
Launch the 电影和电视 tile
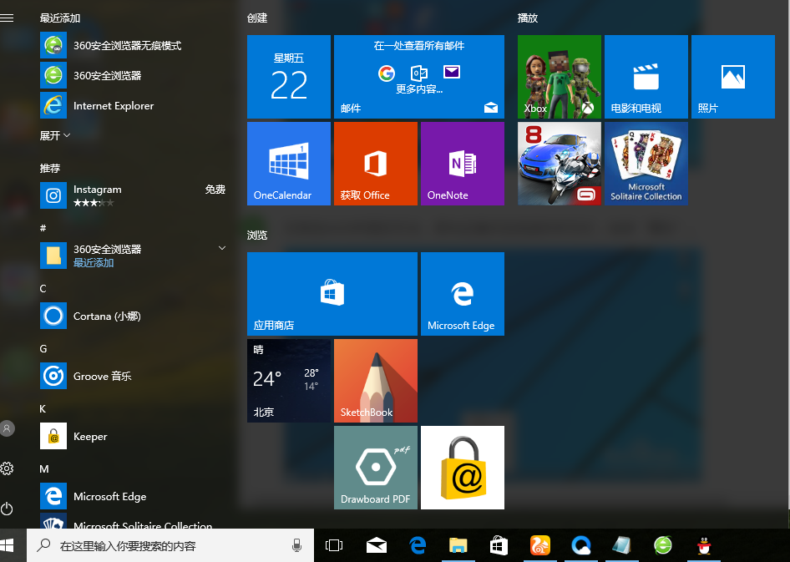(x=646, y=76)
